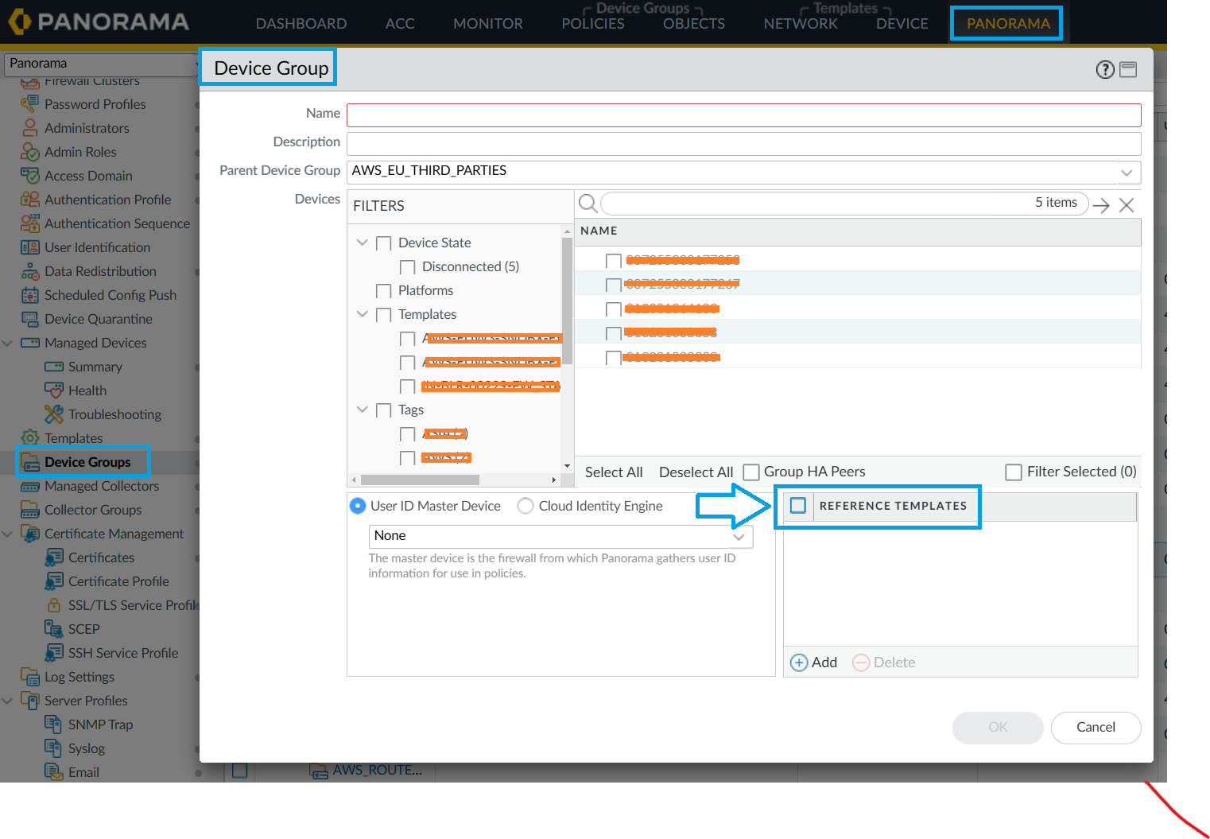
Task: Click the SCEP icon
Action: (x=53, y=628)
